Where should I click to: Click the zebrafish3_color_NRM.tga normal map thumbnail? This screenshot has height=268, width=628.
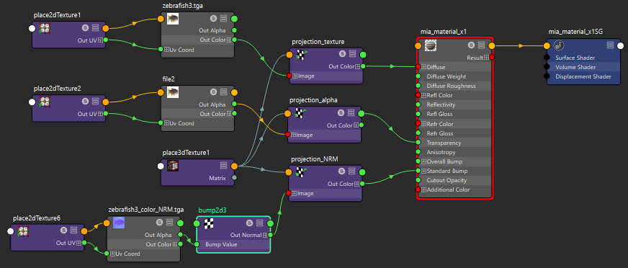[119, 223]
